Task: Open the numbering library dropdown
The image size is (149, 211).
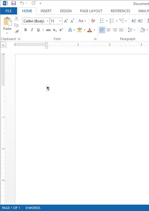Action: point(117,21)
